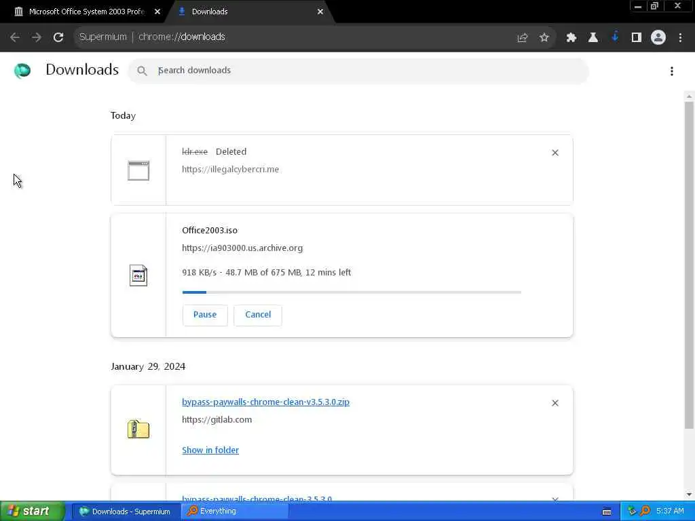
Task: Remove bypass-paywalls zip entry from the list
Action: coord(555,403)
